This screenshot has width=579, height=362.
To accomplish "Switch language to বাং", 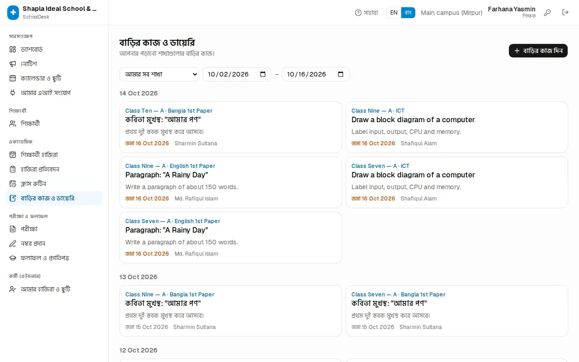I will tap(408, 13).
